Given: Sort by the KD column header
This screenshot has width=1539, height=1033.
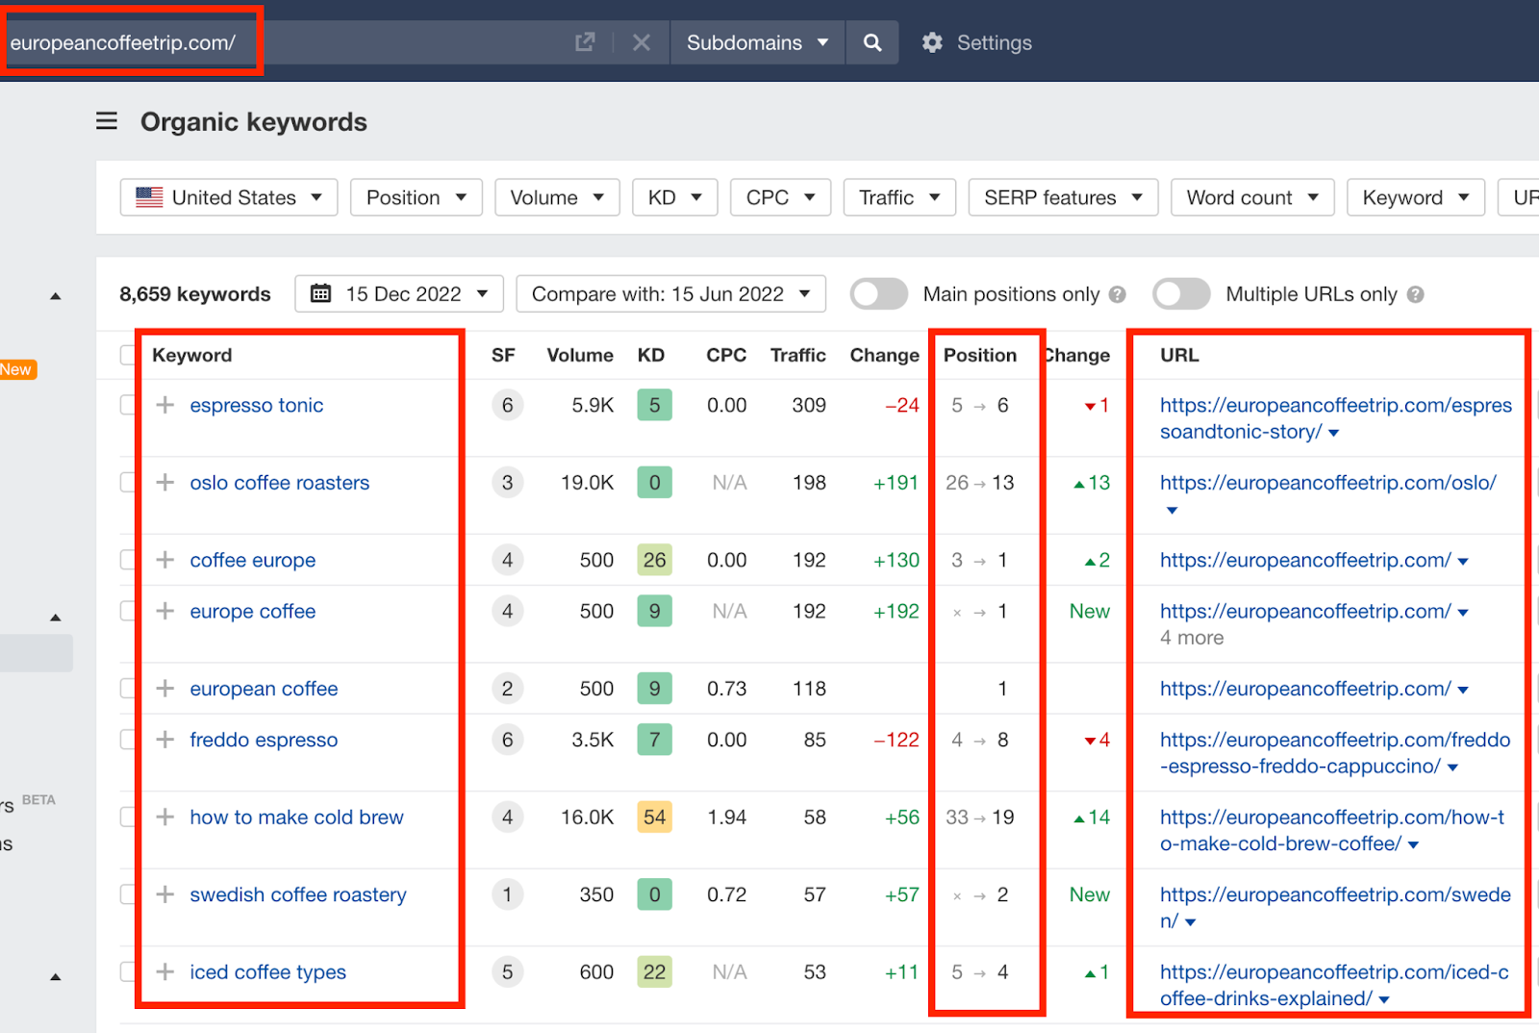Looking at the screenshot, I should point(651,355).
